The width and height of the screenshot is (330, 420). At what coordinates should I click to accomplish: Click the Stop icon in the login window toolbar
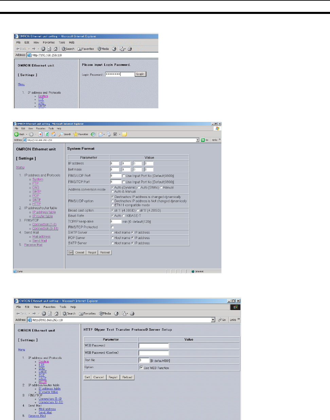[43, 49]
